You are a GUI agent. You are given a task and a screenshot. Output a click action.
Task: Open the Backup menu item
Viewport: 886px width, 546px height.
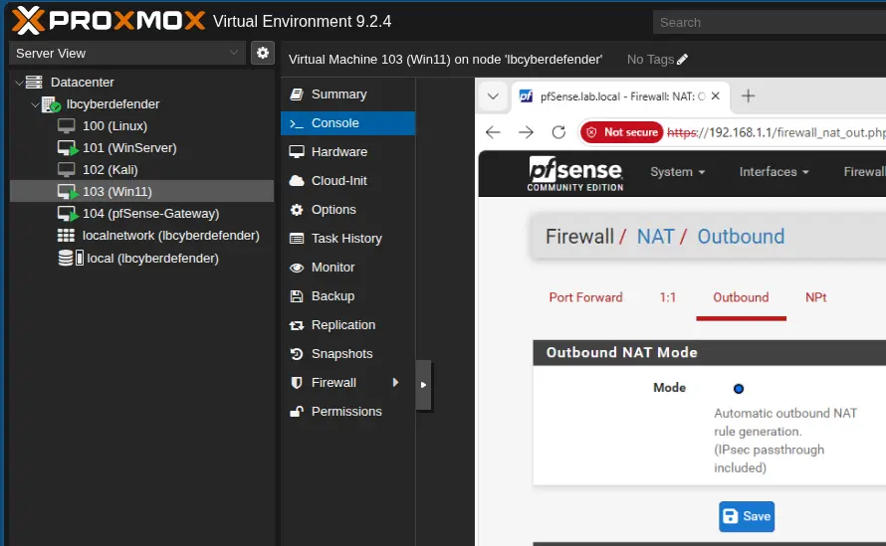coord(348,295)
